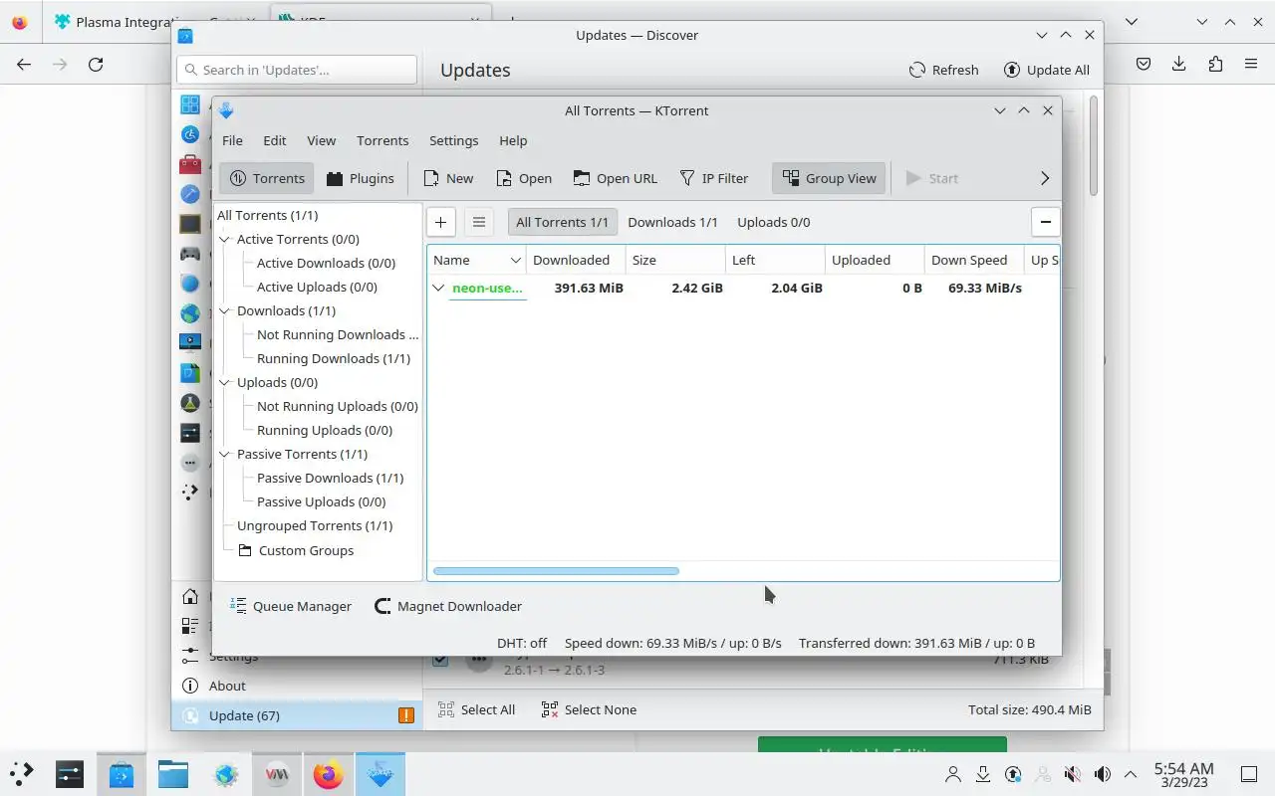Screen dimensions: 1275x796
Task: Open the Help menu
Action: (x=513, y=140)
